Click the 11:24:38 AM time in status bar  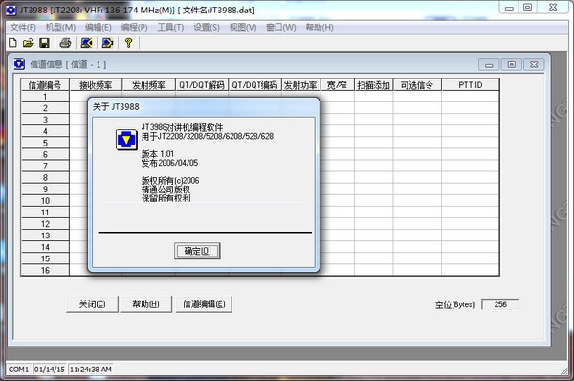click(x=91, y=370)
